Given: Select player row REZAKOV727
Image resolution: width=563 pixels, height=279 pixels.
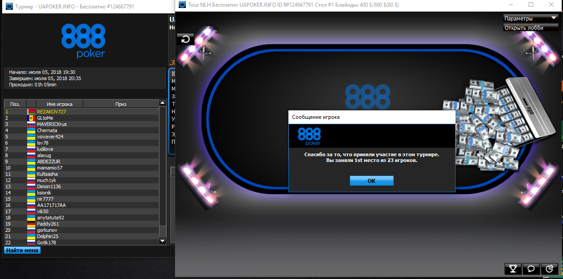Looking at the screenshot, I should click(x=82, y=112).
